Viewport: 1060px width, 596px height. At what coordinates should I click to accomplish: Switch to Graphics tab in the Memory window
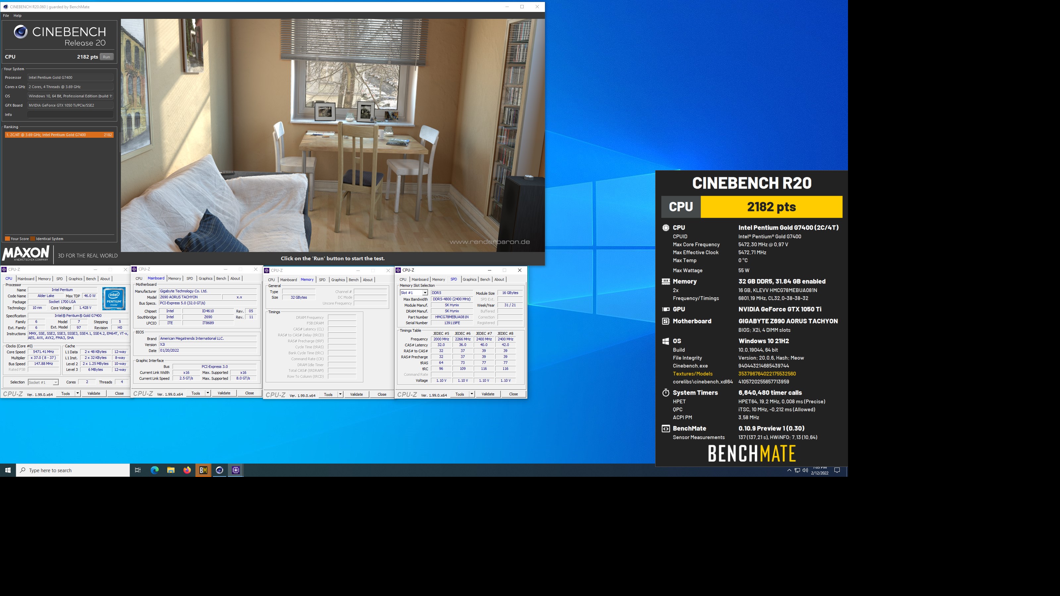click(338, 280)
